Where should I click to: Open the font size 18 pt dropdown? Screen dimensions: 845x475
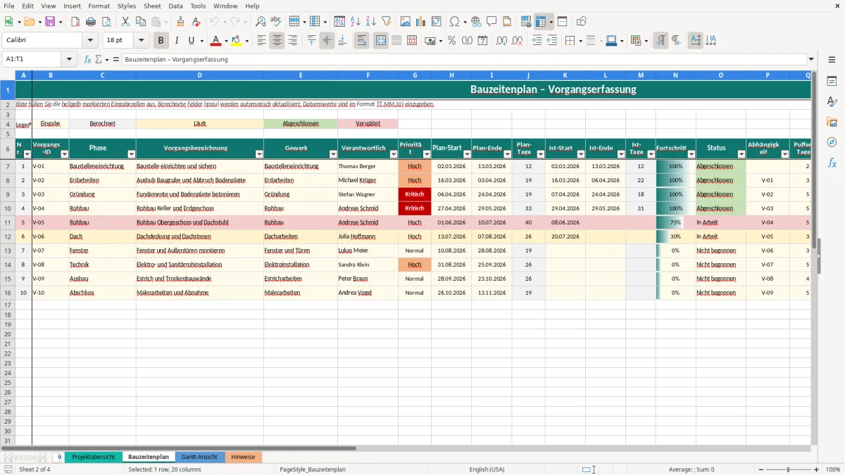pyautogui.click(x=142, y=41)
